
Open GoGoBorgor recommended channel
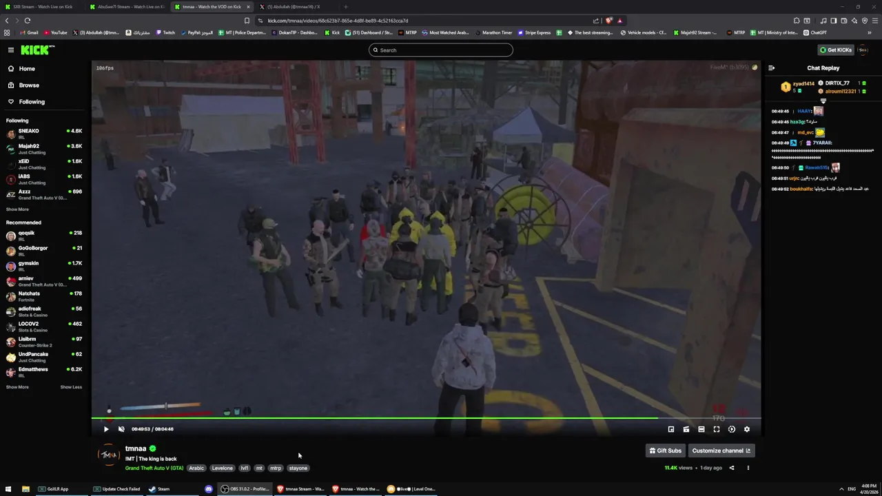[44, 251]
